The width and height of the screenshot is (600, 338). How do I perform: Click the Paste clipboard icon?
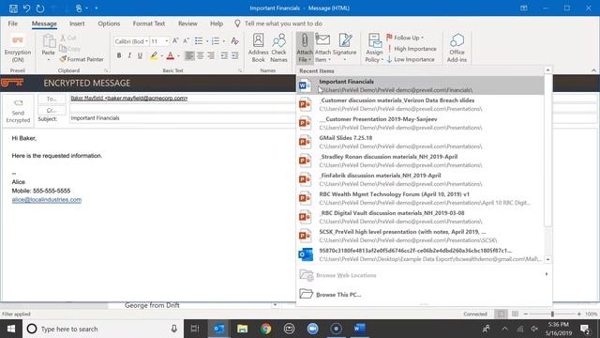(x=48, y=41)
